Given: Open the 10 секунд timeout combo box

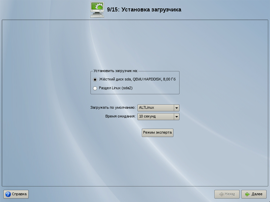Looking at the screenshot, I should [155, 116].
